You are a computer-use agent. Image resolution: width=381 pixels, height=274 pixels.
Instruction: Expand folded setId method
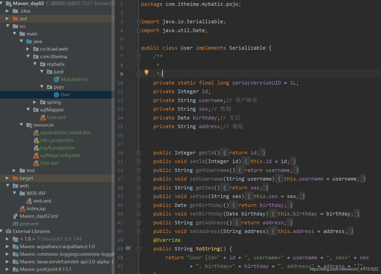pyautogui.click(x=139, y=161)
